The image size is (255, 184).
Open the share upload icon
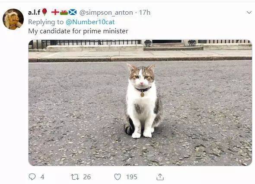[x=160, y=177]
